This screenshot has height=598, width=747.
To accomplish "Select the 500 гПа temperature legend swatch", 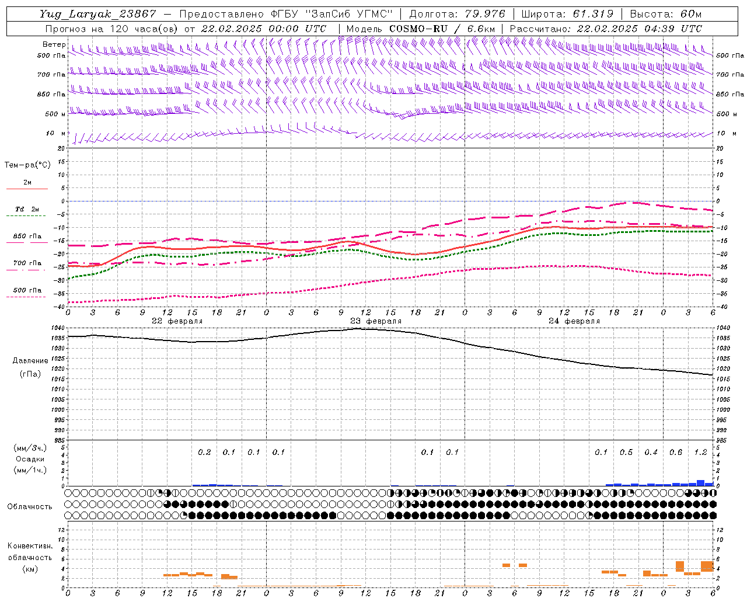I will (27, 293).
